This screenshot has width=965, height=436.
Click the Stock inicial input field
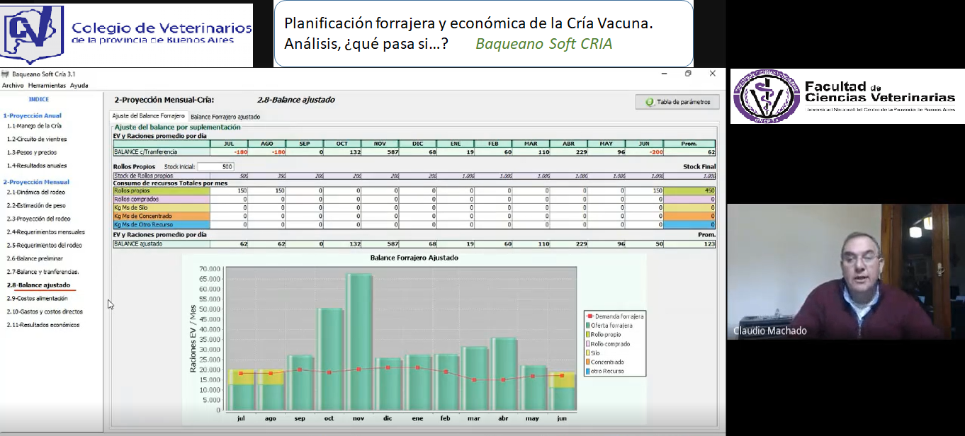215,166
